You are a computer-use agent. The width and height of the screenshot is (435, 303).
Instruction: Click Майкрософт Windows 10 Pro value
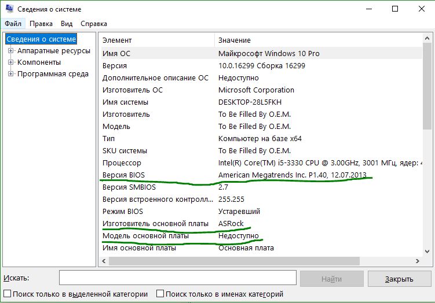[269, 53]
